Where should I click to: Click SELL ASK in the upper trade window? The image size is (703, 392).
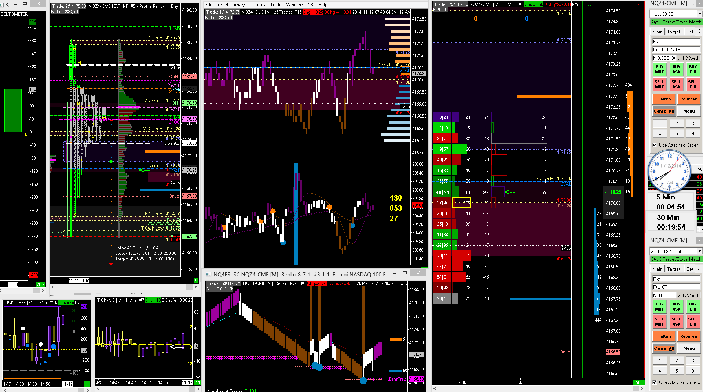676,84
